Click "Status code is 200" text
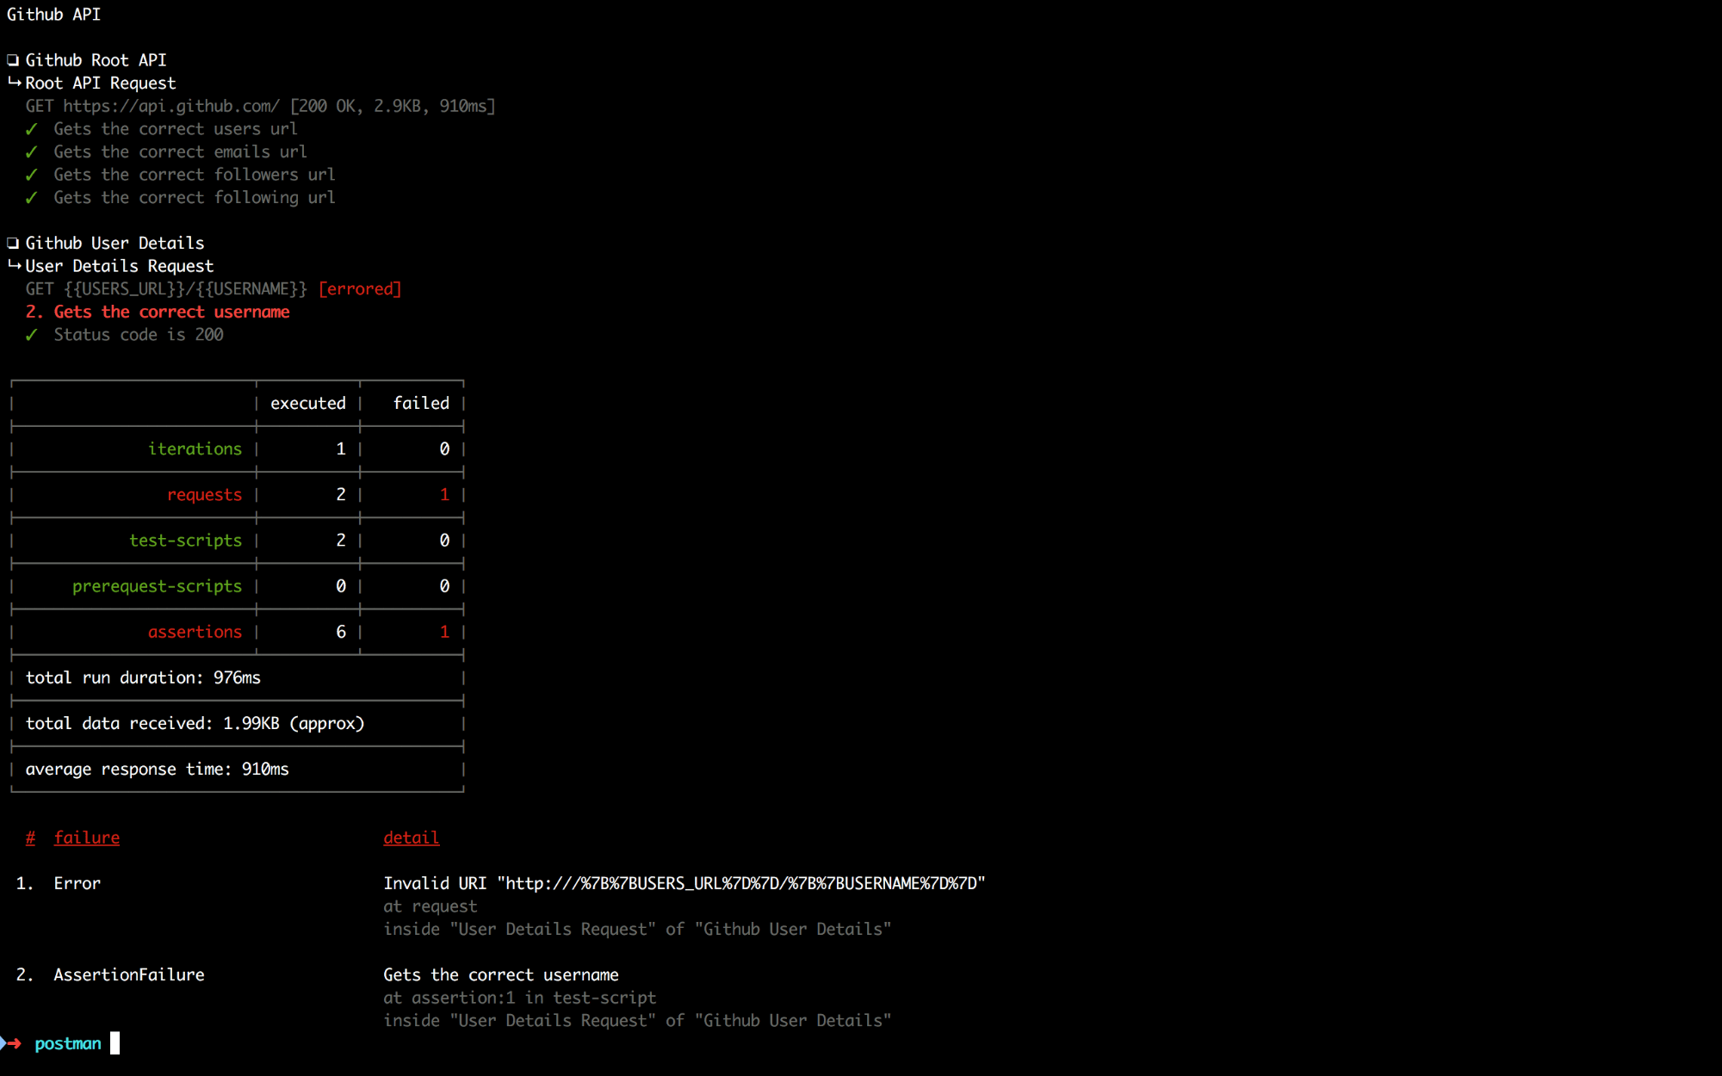 point(139,335)
